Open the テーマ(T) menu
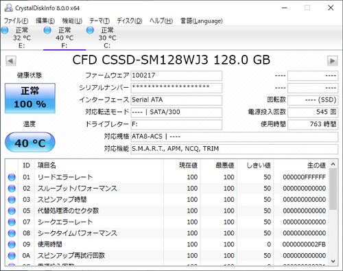This screenshot has width=343, height=271. (x=99, y=21)
